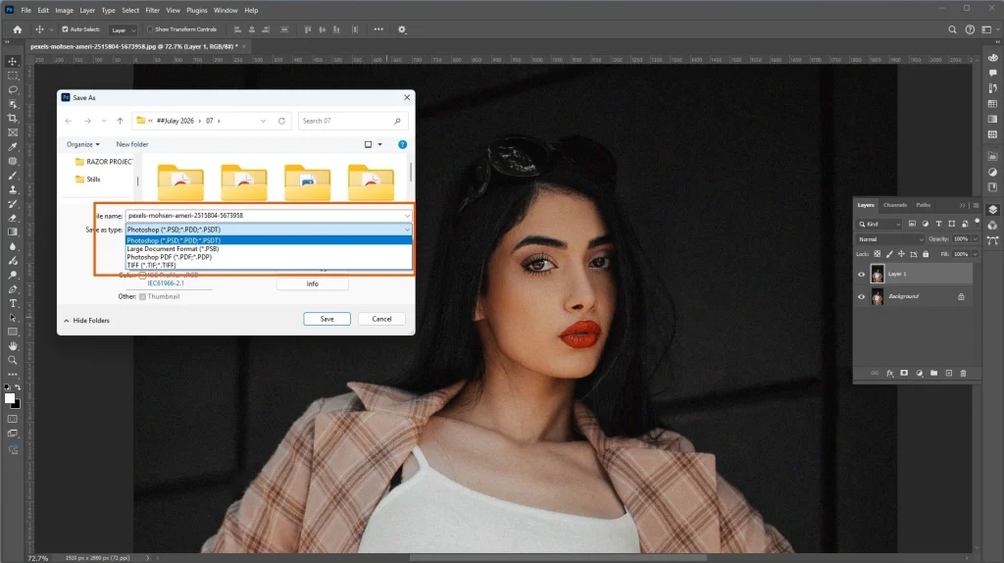Open the Stills folder in sidebar
This screenshot has width=1004, height=563.
[x=87, y=179]
